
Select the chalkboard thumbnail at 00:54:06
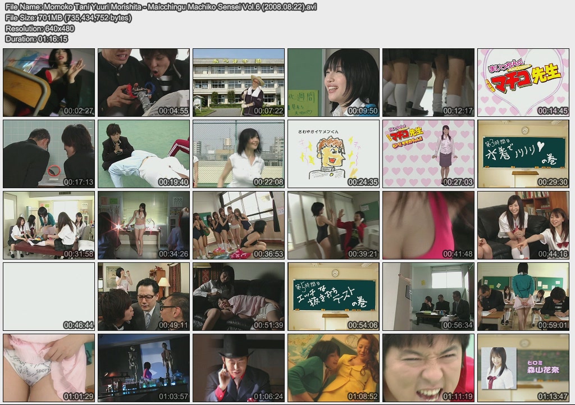(x=334, y=297)
